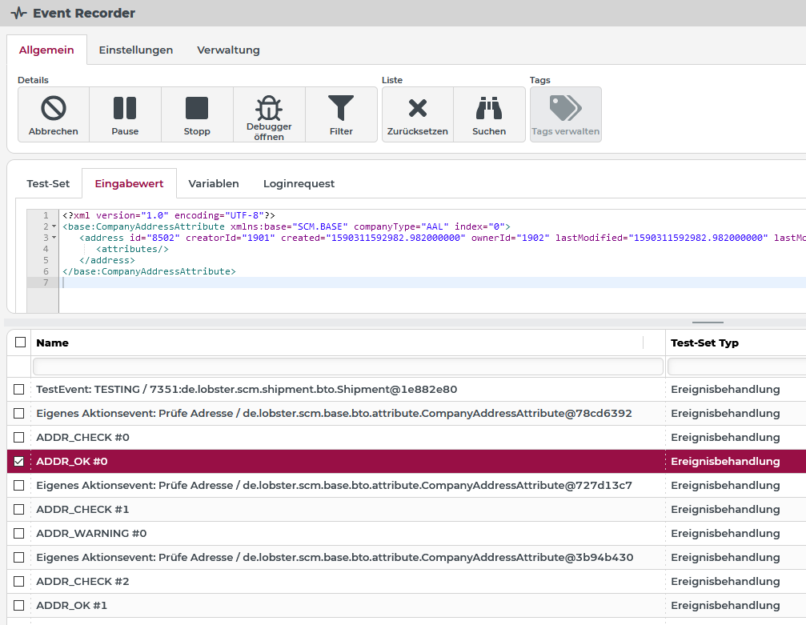Screen dimensions: 806x625
Task: Select the ADDR_WARNING #0 row name
Action: [91, 533]
